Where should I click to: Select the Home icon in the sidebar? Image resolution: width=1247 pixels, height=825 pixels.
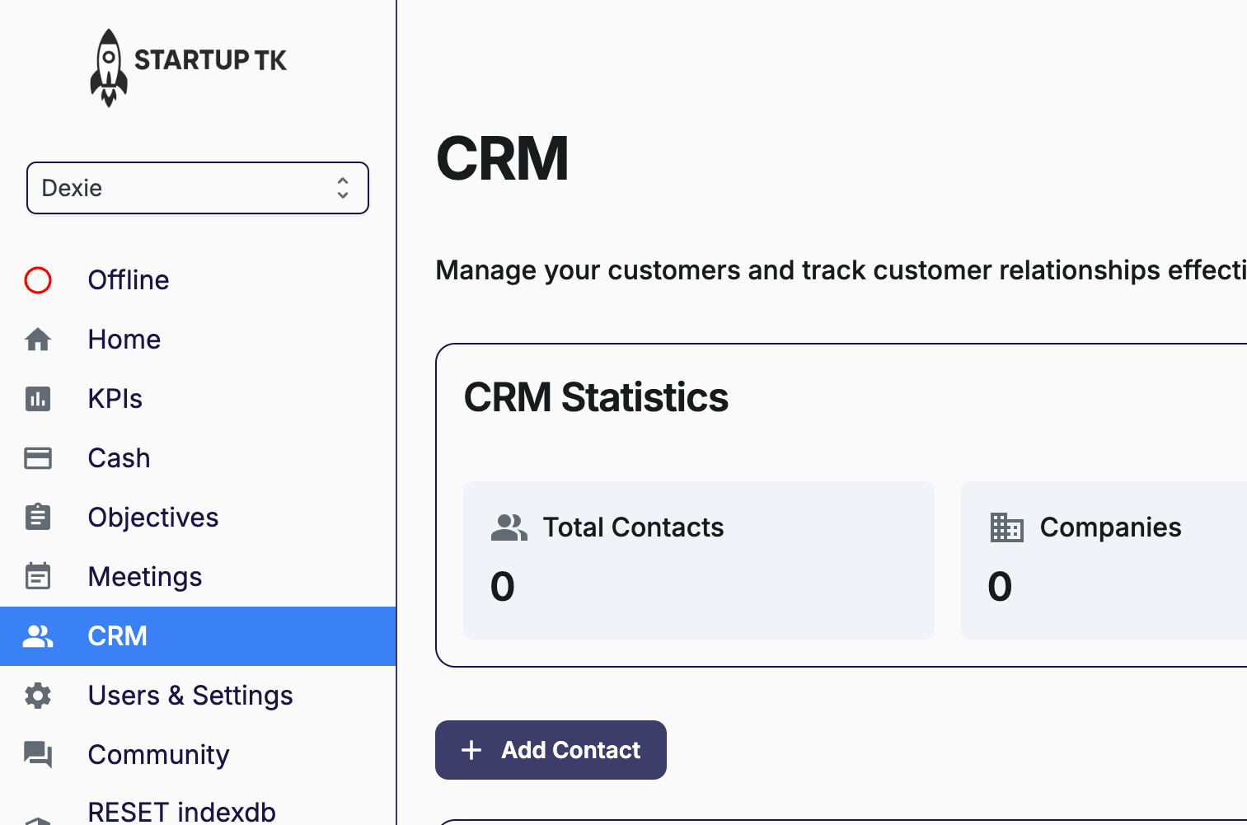[x=38, y=339]
